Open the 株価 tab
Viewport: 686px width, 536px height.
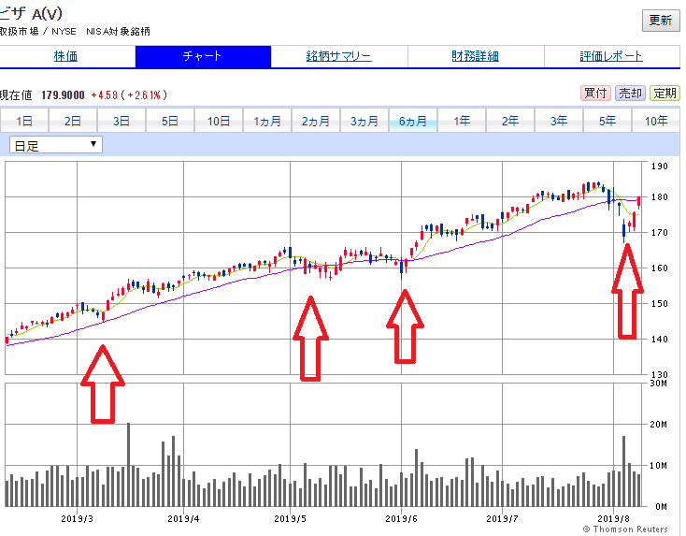point(65,56)
